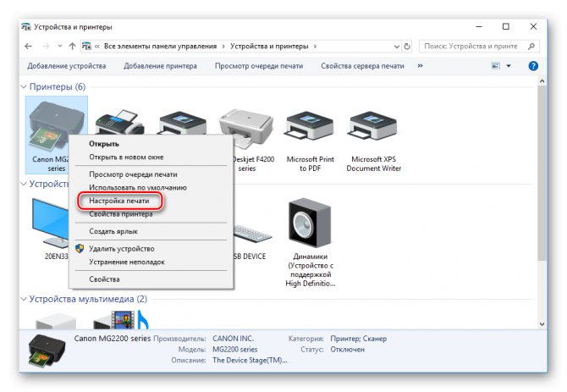
Task: Select the Microsoft Print to PDF printer
Action: pos(310,126)
